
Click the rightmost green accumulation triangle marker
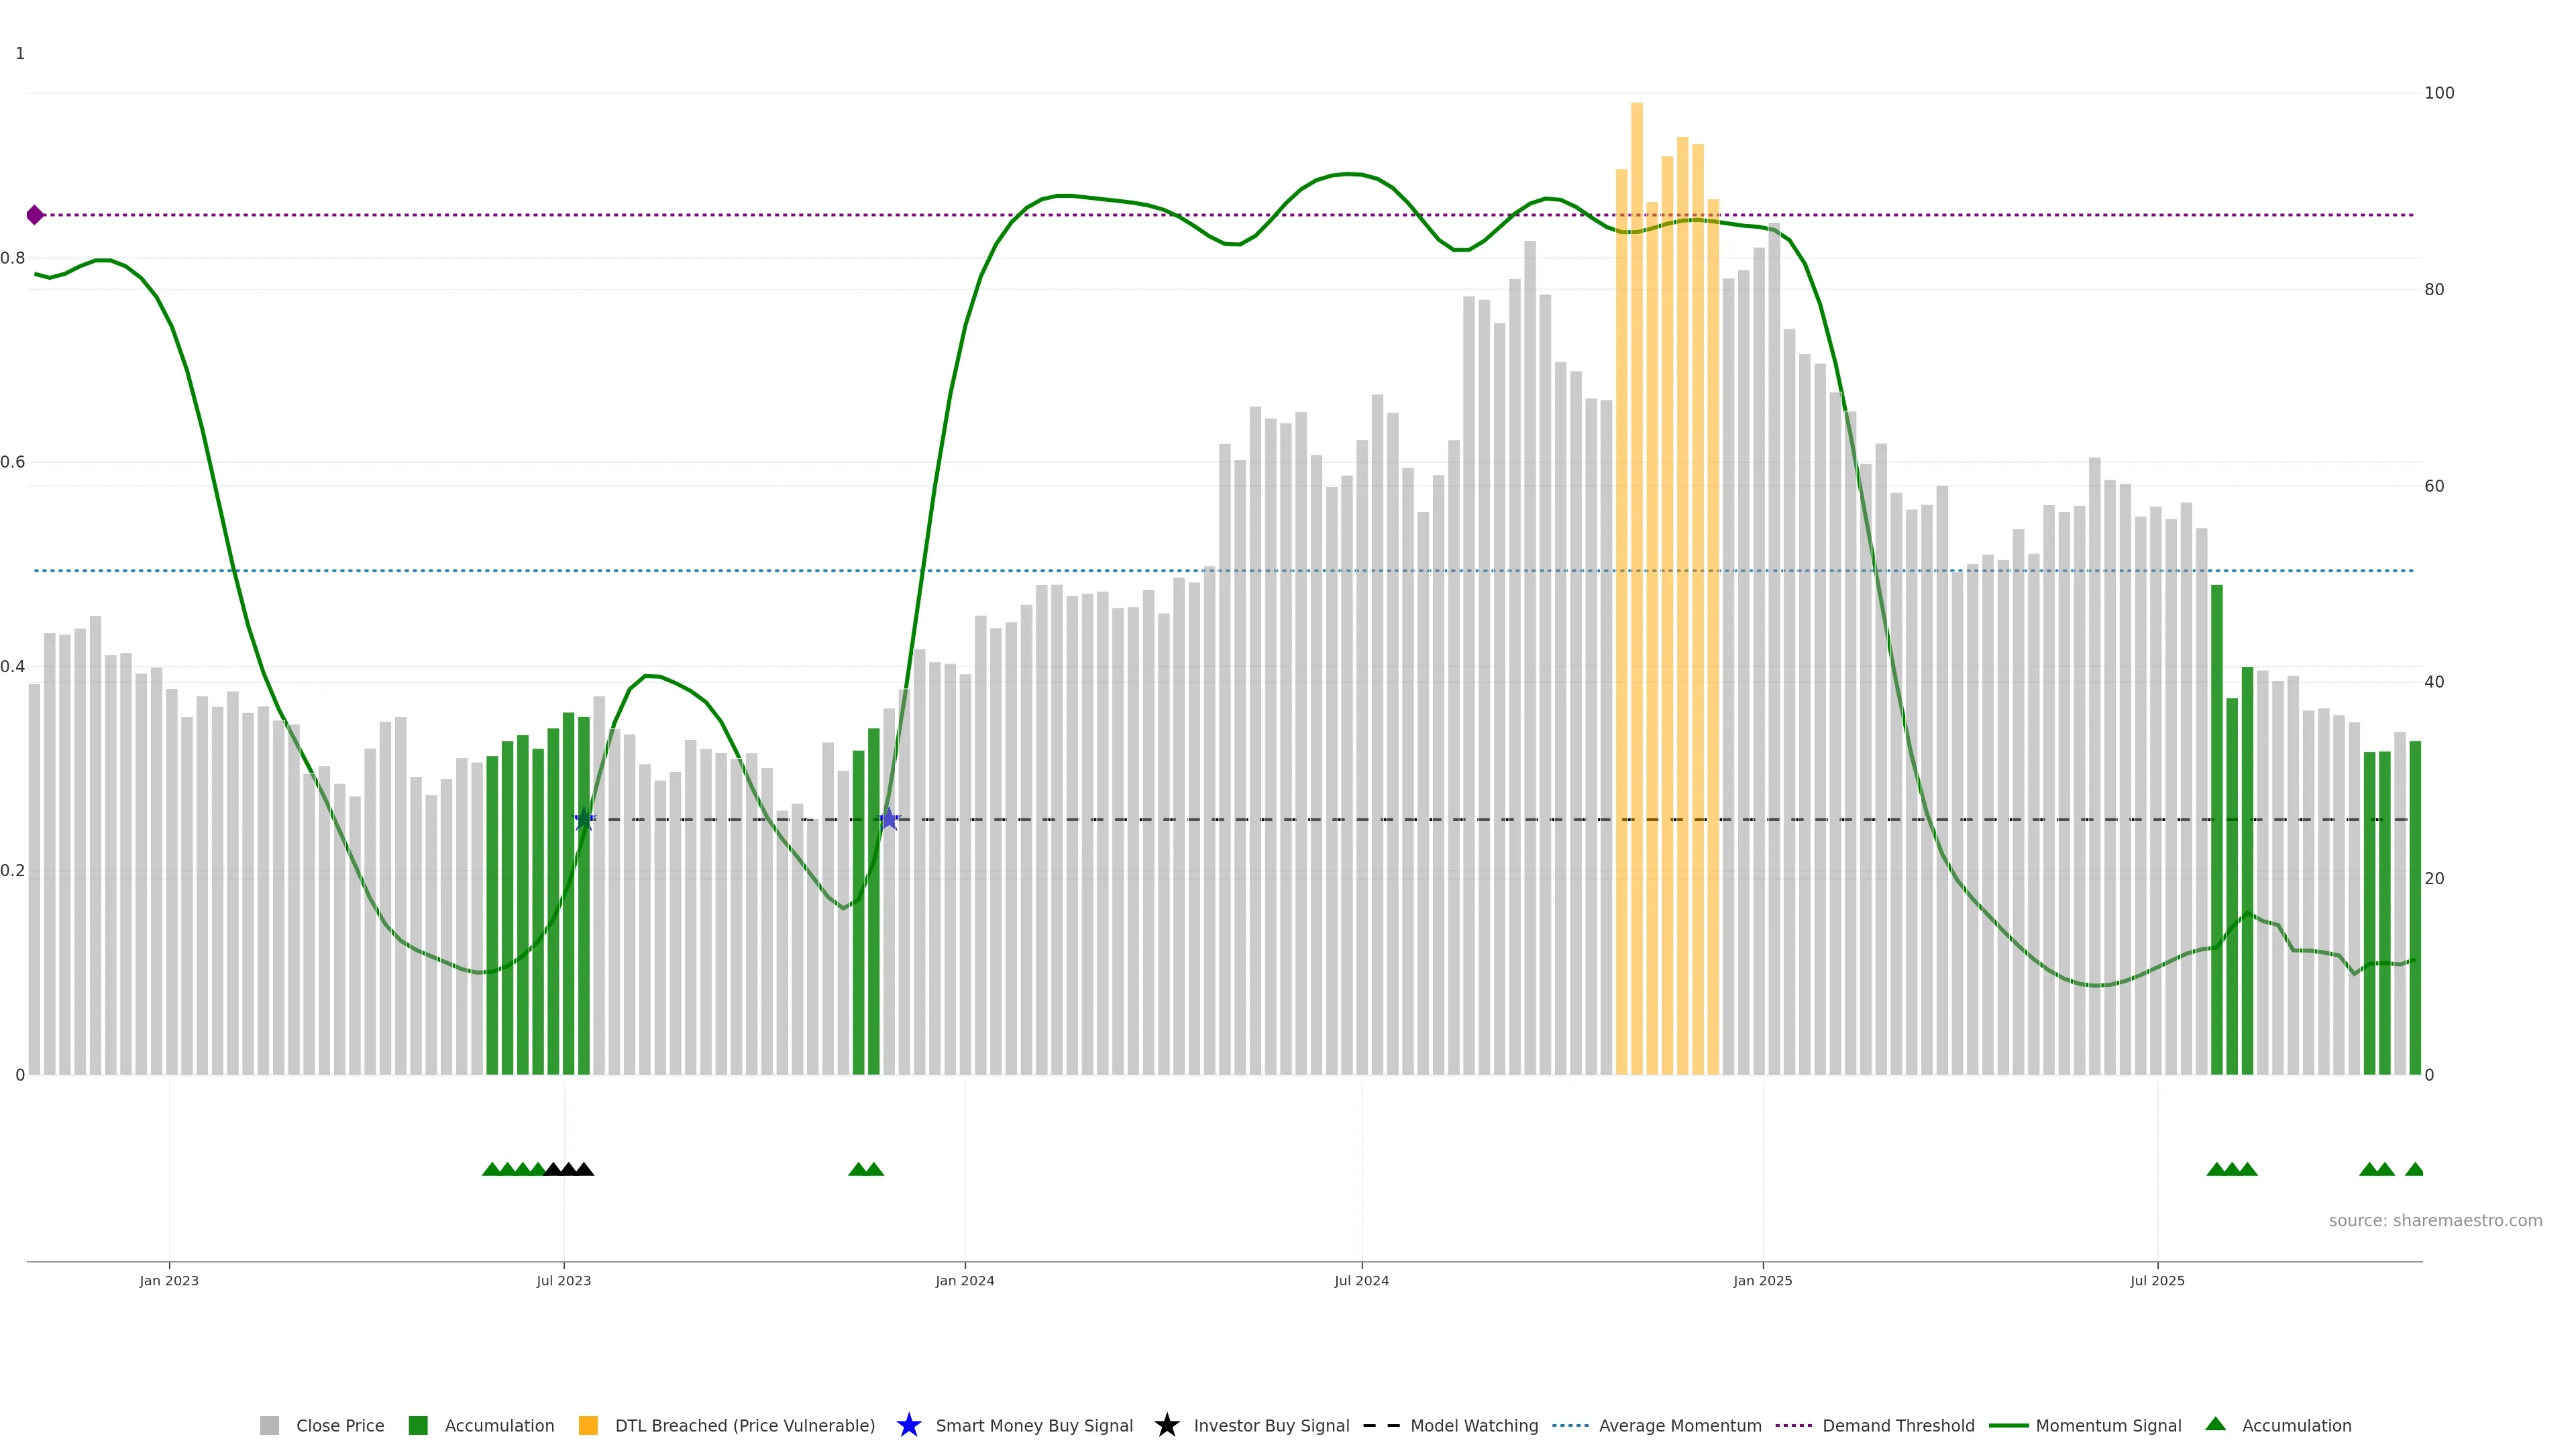click(2414, 1169)
